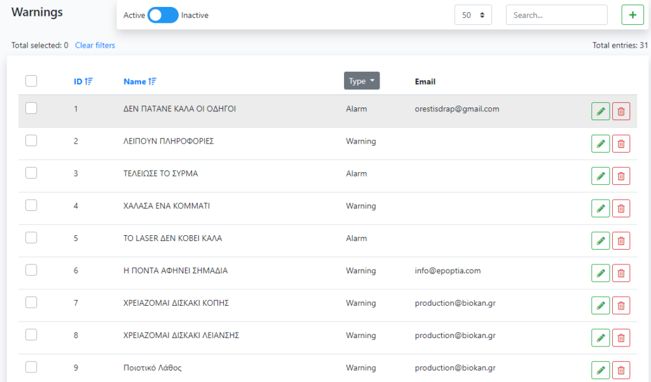Click the Search input field
This screenshot has height=382, width=651.
coord(556,15)
